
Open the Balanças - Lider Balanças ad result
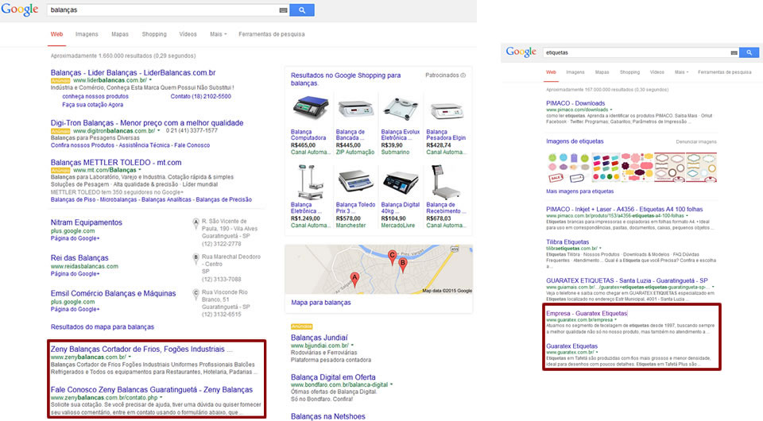pos(133,72)
